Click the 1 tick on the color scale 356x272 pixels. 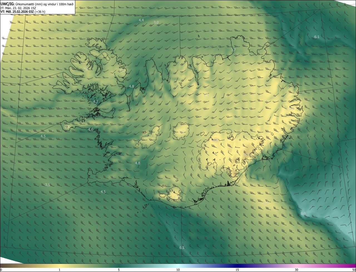60,270
